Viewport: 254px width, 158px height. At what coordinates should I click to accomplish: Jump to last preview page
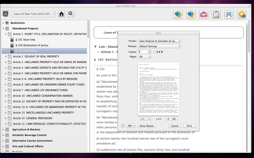tap(174, 119)
